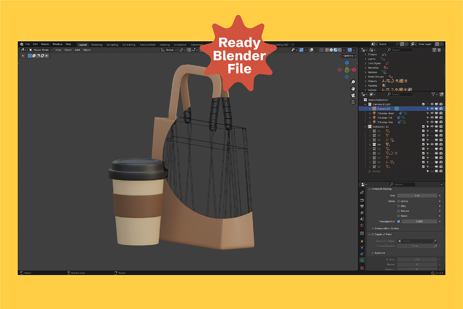Uncheck the Passepartout checkbox
463x309 pixels.
(x=399, y=221)
